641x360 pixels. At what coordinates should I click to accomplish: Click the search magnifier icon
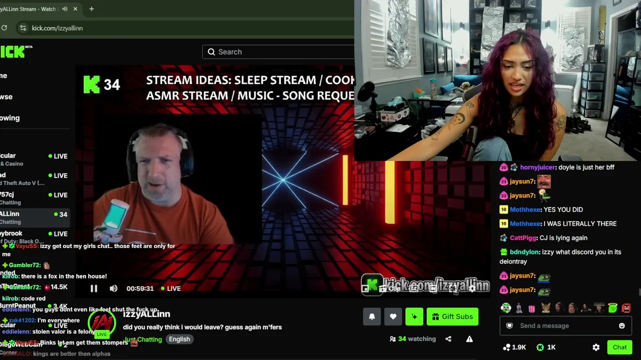[211, 52]
